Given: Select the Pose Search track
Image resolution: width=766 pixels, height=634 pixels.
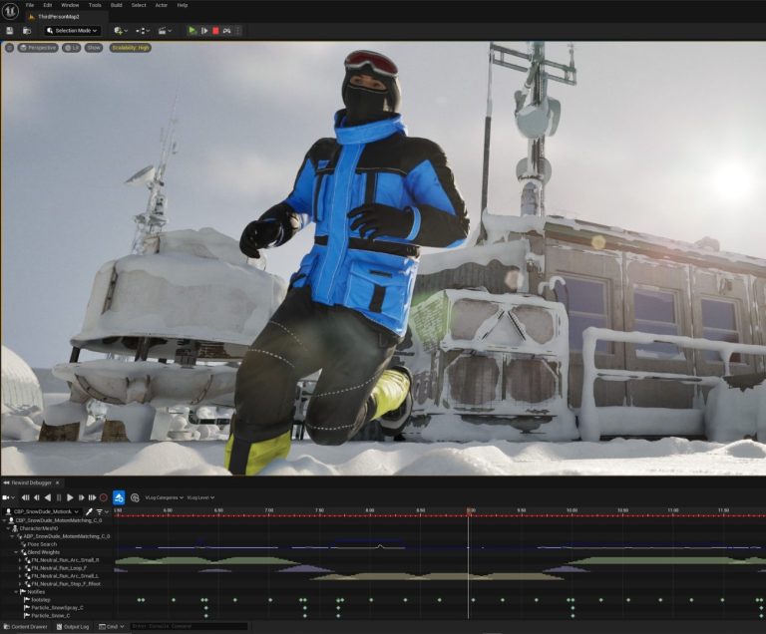Looking at the screenshot, I should [x=42, y=544].
